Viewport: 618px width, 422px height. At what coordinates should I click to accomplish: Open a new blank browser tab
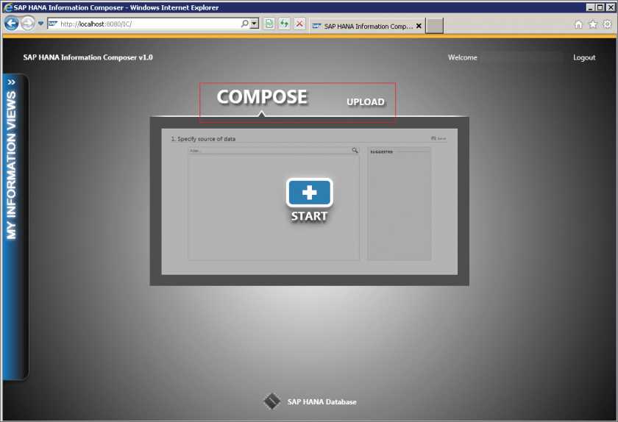click(435, 26)
